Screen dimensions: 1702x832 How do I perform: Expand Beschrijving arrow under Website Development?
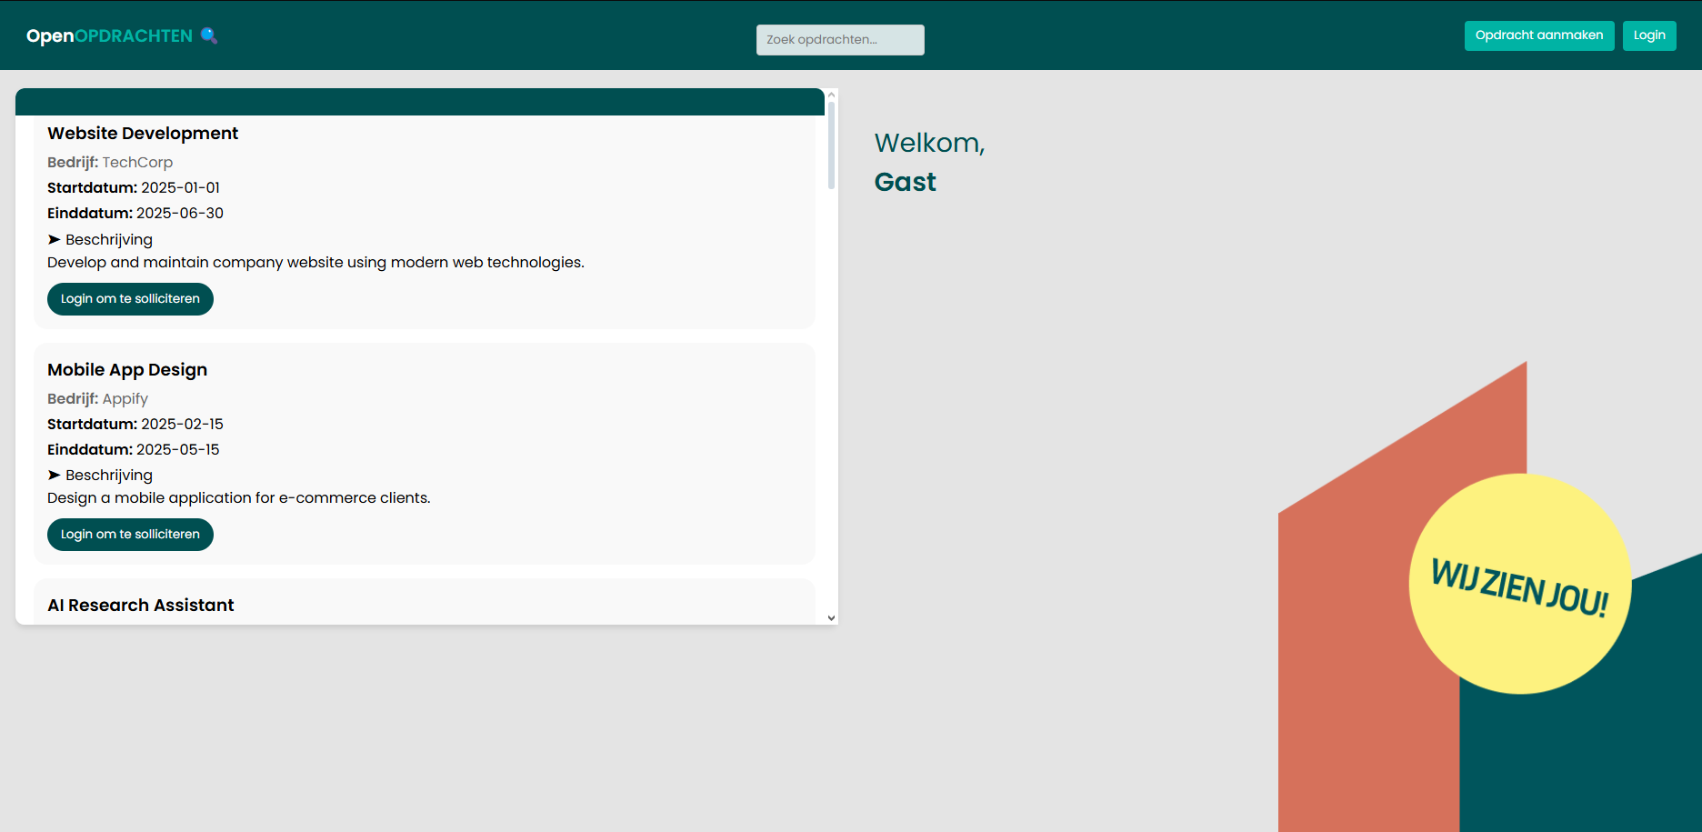[x=55, y=239]
